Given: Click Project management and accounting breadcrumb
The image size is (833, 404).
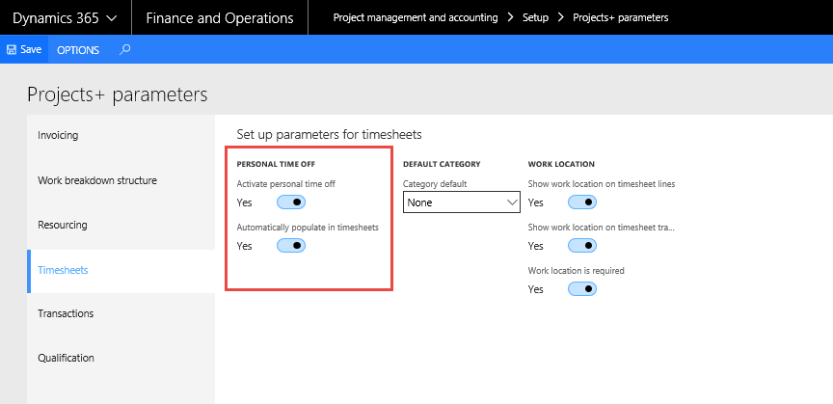Looking at the screenshot, I should pyautogui.click(x=415, y=18).
